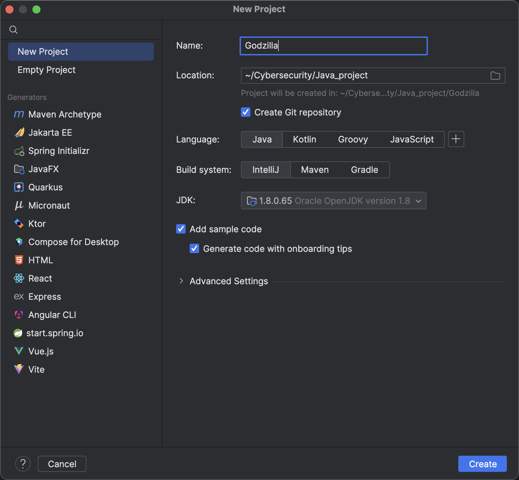The image size is (519, 480).
Task: Expand the Advanced Settings section
Action: pos(182,281)
